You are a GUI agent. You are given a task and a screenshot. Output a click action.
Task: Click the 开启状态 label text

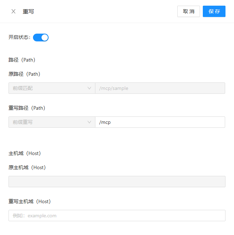19,38
